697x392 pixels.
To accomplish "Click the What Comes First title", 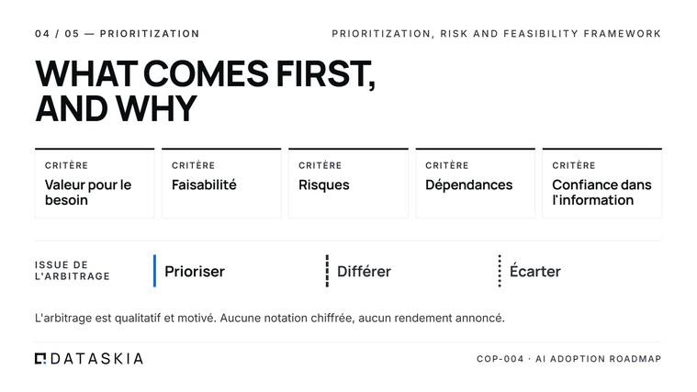I will pyautogui.click(x=206, y=91).
